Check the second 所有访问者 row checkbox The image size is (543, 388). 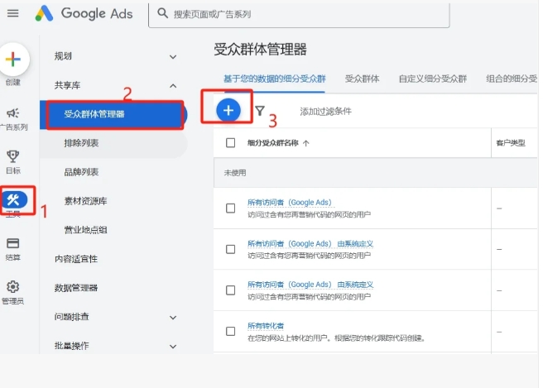tap(231, 249)
